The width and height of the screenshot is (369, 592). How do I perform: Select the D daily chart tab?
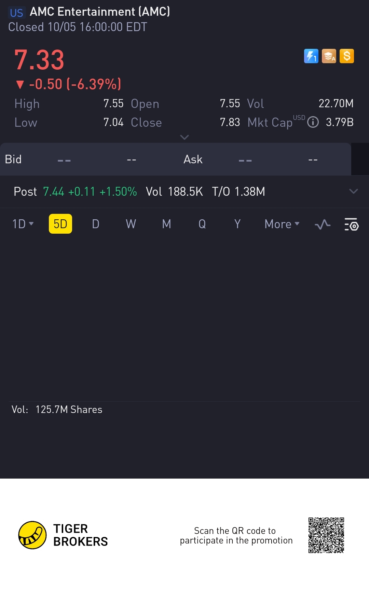(x=96, y=224)
